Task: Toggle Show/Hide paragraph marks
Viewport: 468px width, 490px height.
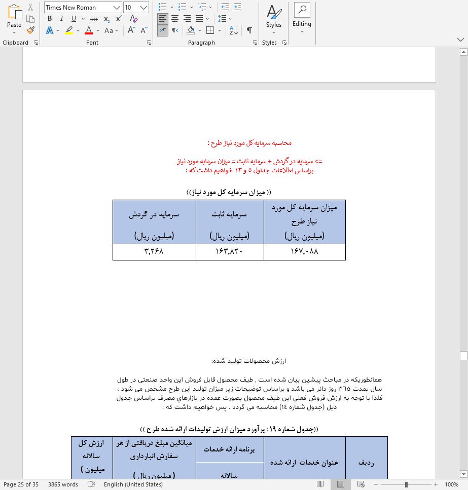Action: (x=249, y=30)
